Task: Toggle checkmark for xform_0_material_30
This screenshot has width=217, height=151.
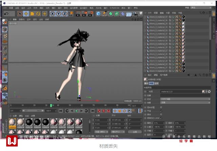Action: tap(173, 41)
